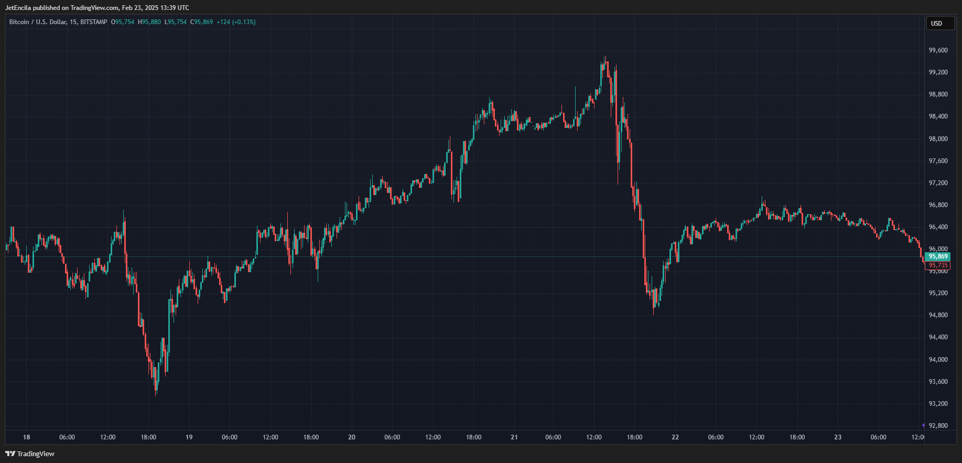Click date label 23 on time axis
The image size is (962, 463).
click(838, 437)
